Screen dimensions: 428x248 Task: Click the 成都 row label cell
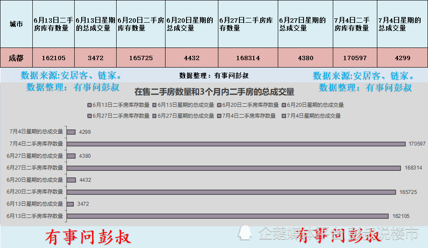[x=17, y=58]
